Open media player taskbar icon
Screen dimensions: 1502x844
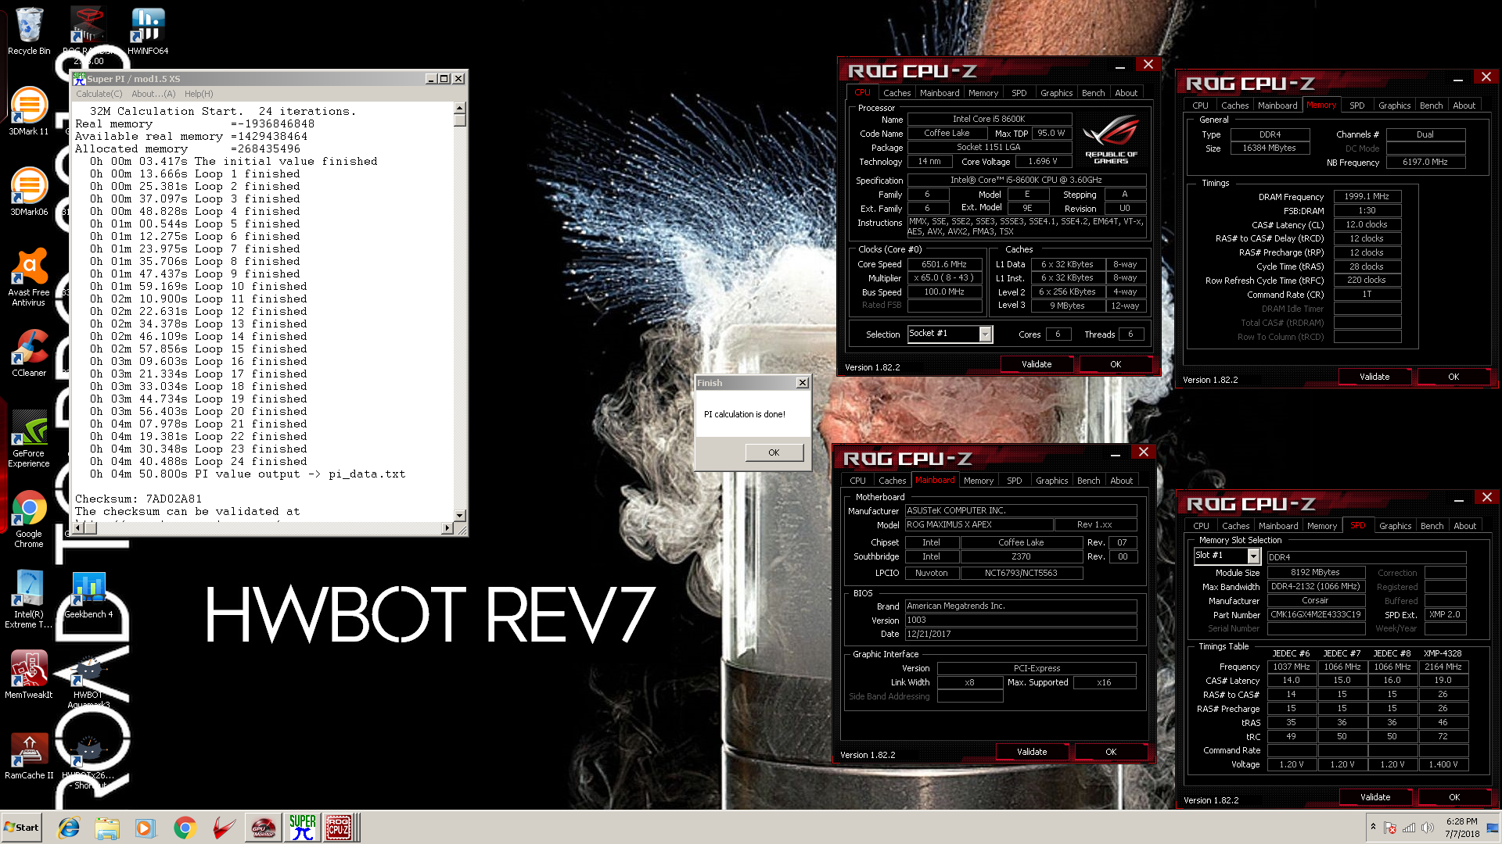(146, 828)
